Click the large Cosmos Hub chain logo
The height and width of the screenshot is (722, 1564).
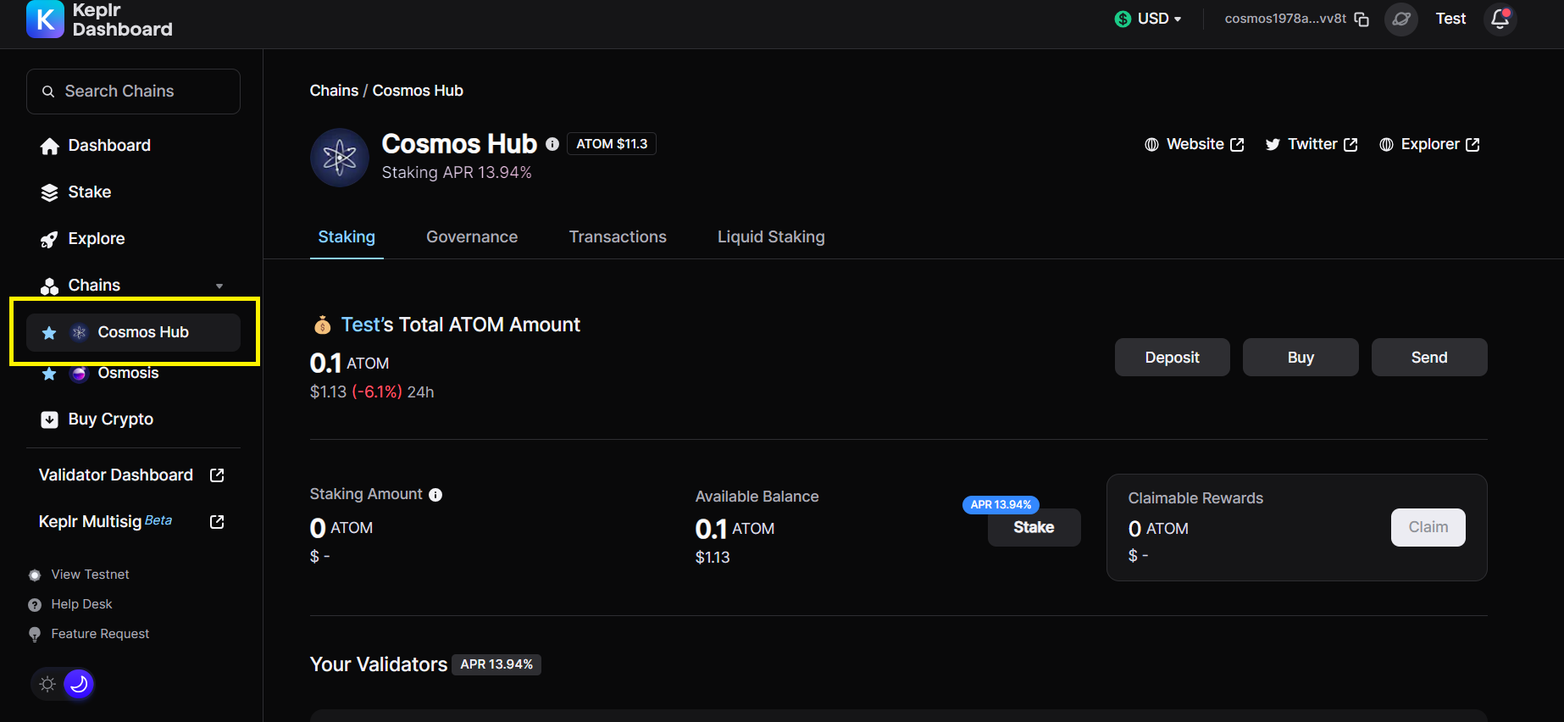(340, 158)
